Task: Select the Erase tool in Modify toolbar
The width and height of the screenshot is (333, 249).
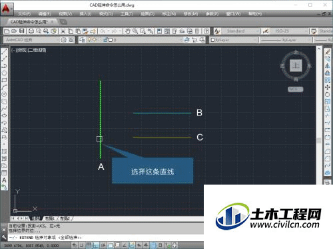Action: pyautogui.click(x=328, y=52)
